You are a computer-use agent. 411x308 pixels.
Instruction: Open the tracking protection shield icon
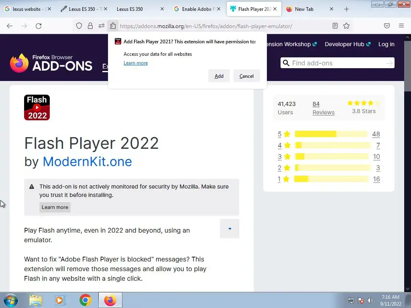click(x=79, y=26)
